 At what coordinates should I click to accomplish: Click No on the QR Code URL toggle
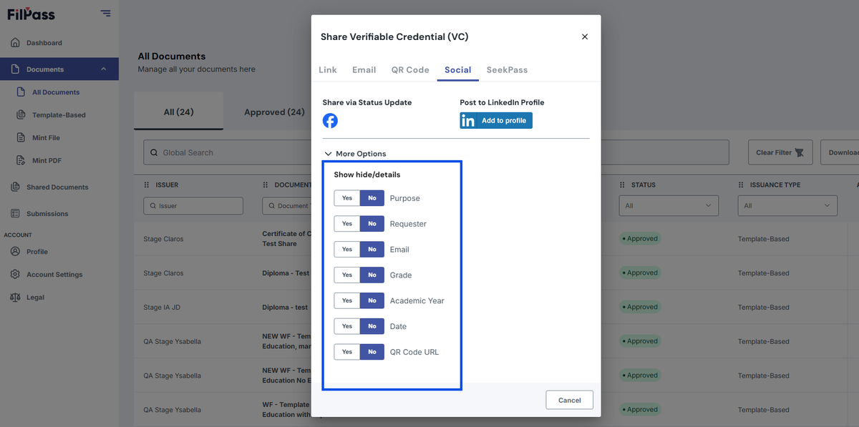[x=372, y=352]
